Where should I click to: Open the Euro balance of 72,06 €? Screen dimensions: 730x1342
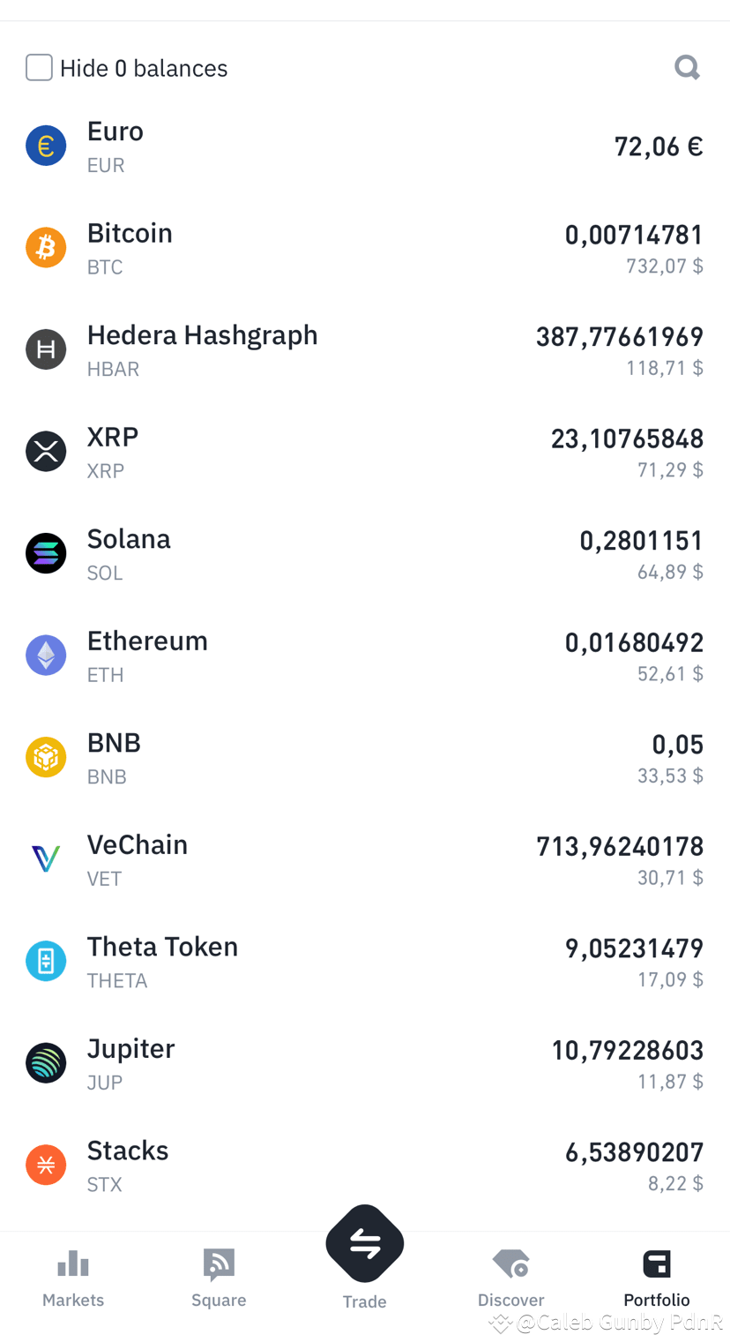(658, 146)
